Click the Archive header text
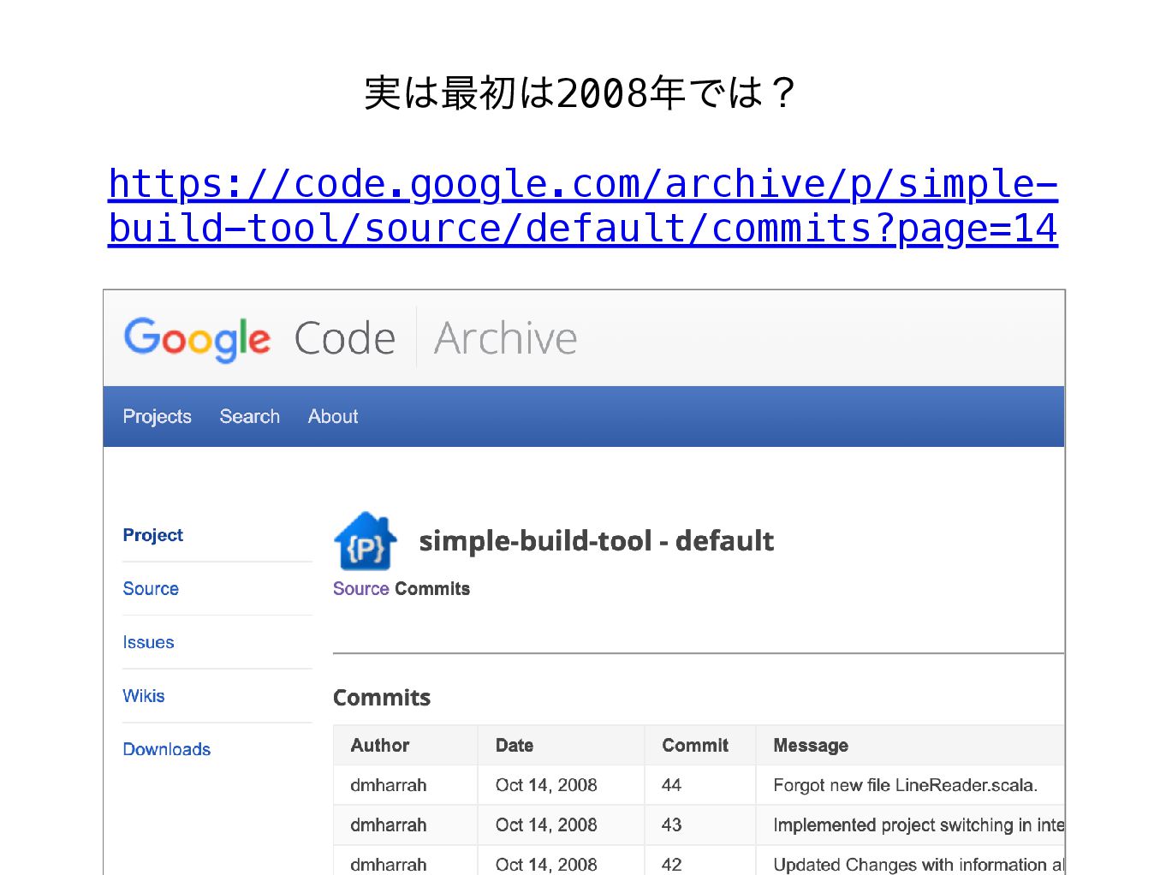 [x=505, y=338]
